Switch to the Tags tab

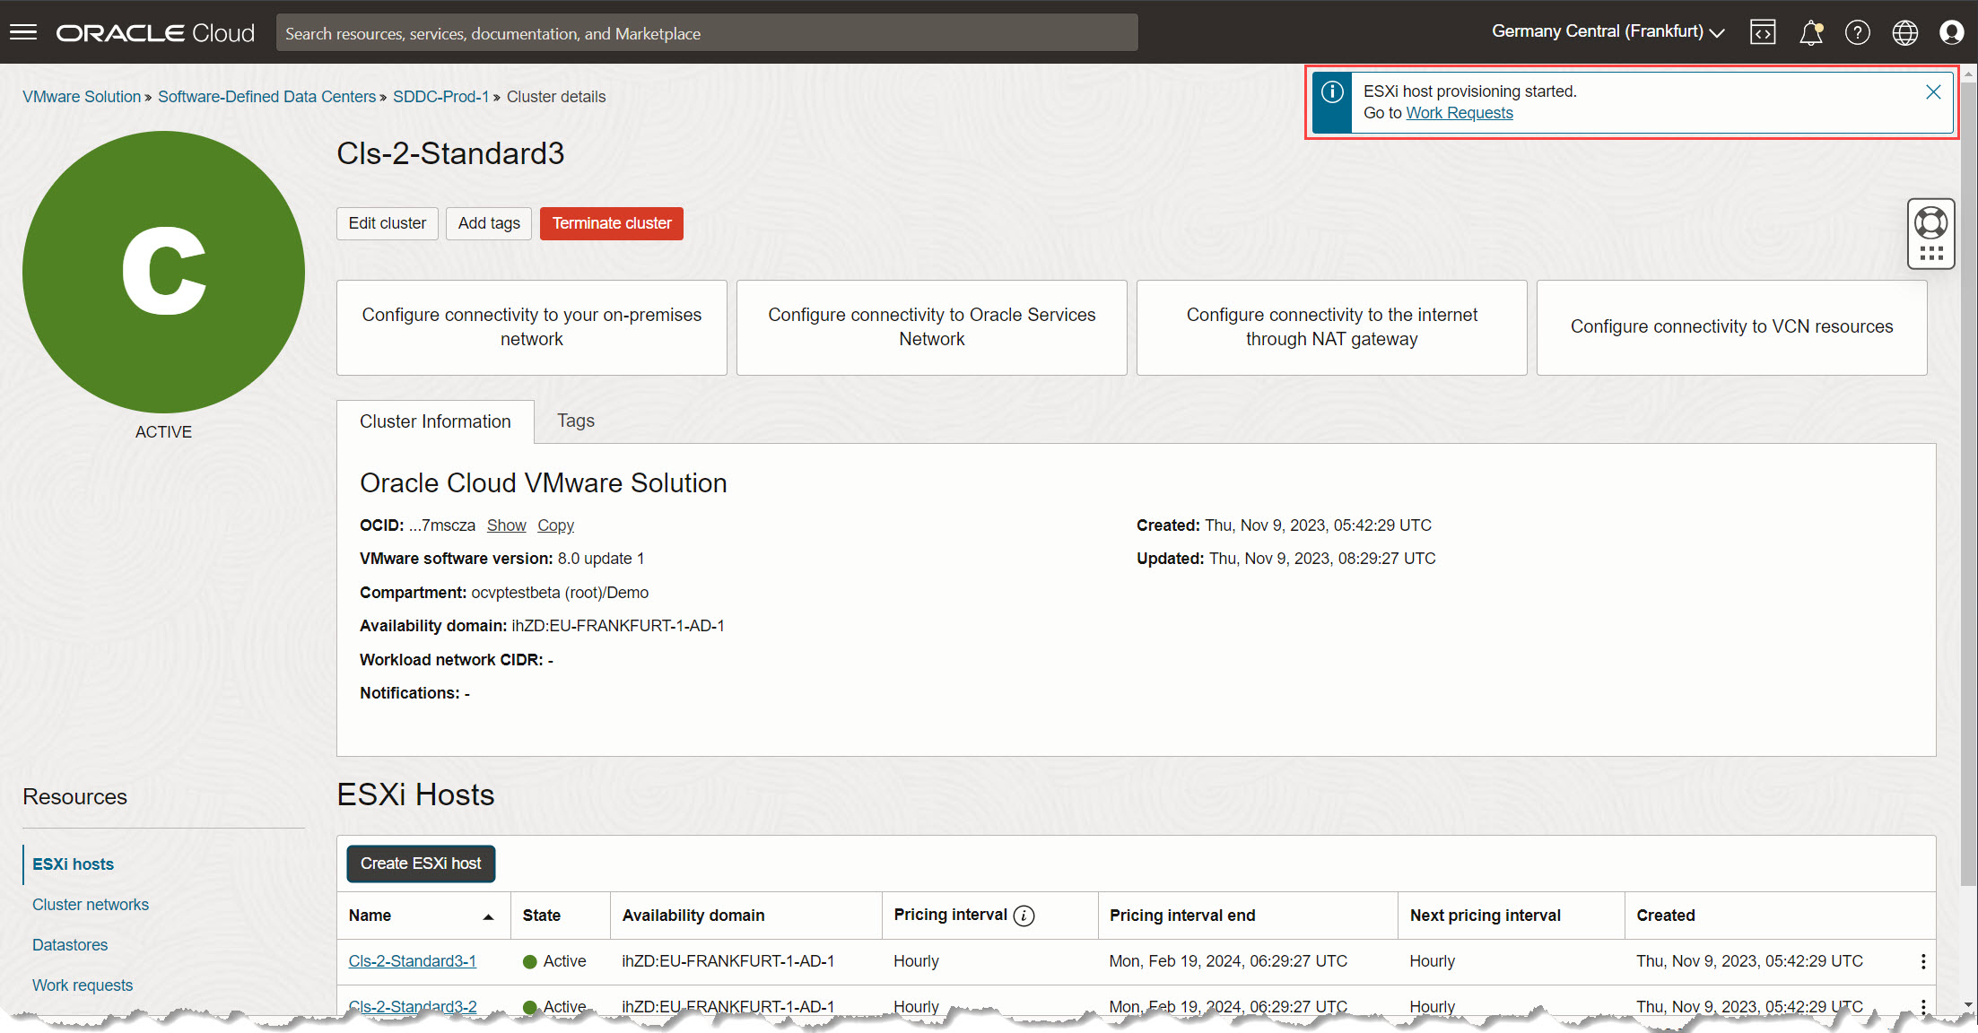[x=573, y=420]
